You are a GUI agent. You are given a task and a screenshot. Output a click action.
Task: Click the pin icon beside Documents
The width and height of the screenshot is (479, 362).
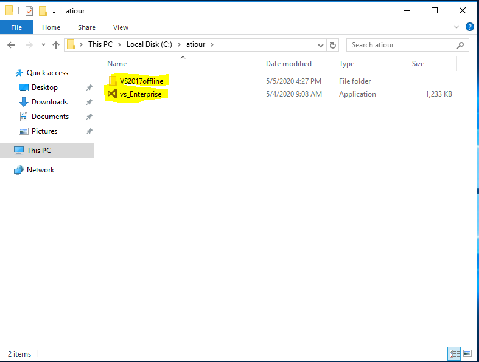click(x=89, y=117)
